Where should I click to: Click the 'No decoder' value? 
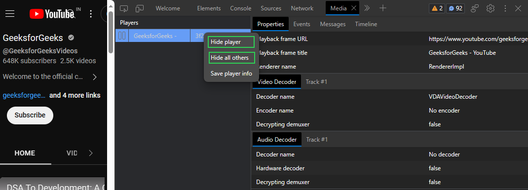(444, 154)
